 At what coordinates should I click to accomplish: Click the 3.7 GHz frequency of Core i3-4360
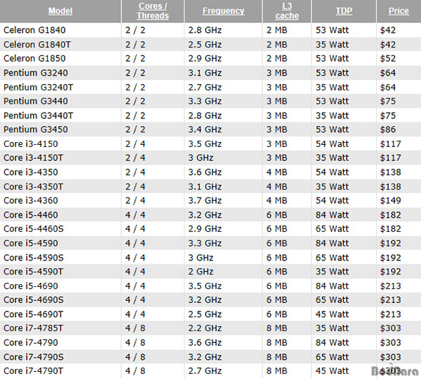coord(205,201)
